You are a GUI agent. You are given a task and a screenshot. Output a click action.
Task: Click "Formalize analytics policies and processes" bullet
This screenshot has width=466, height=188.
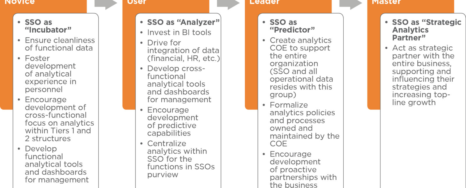coord(304,124)
